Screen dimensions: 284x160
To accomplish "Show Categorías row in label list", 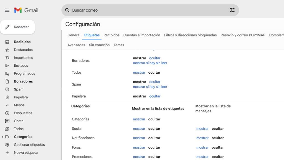I will tap(139, 119).
